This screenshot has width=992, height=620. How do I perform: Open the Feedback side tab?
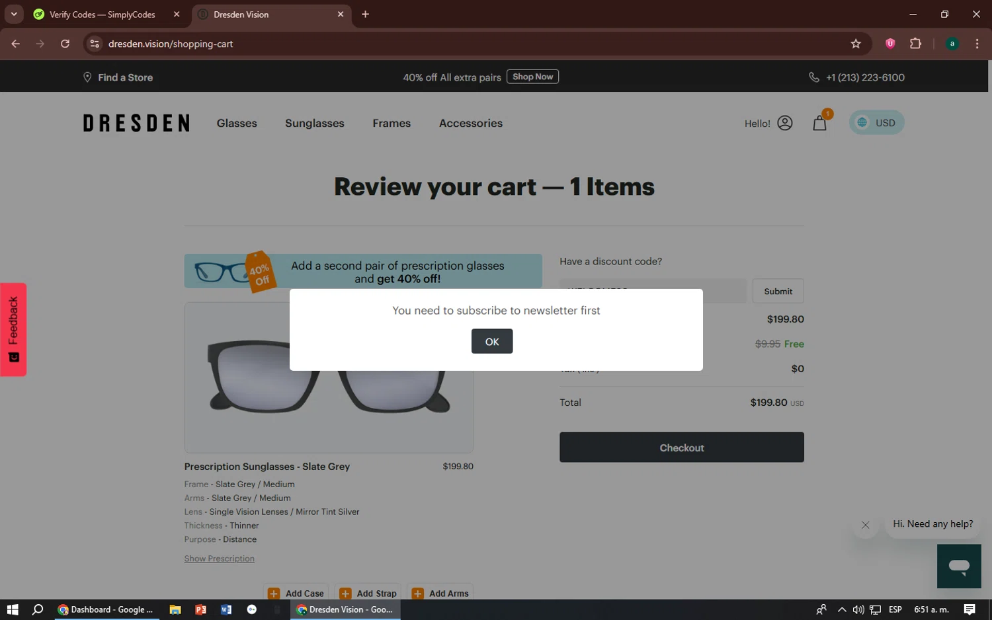(13, 329)
